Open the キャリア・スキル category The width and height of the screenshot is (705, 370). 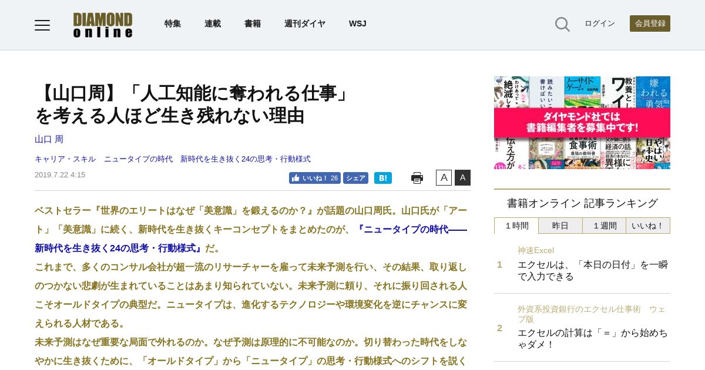65,159
